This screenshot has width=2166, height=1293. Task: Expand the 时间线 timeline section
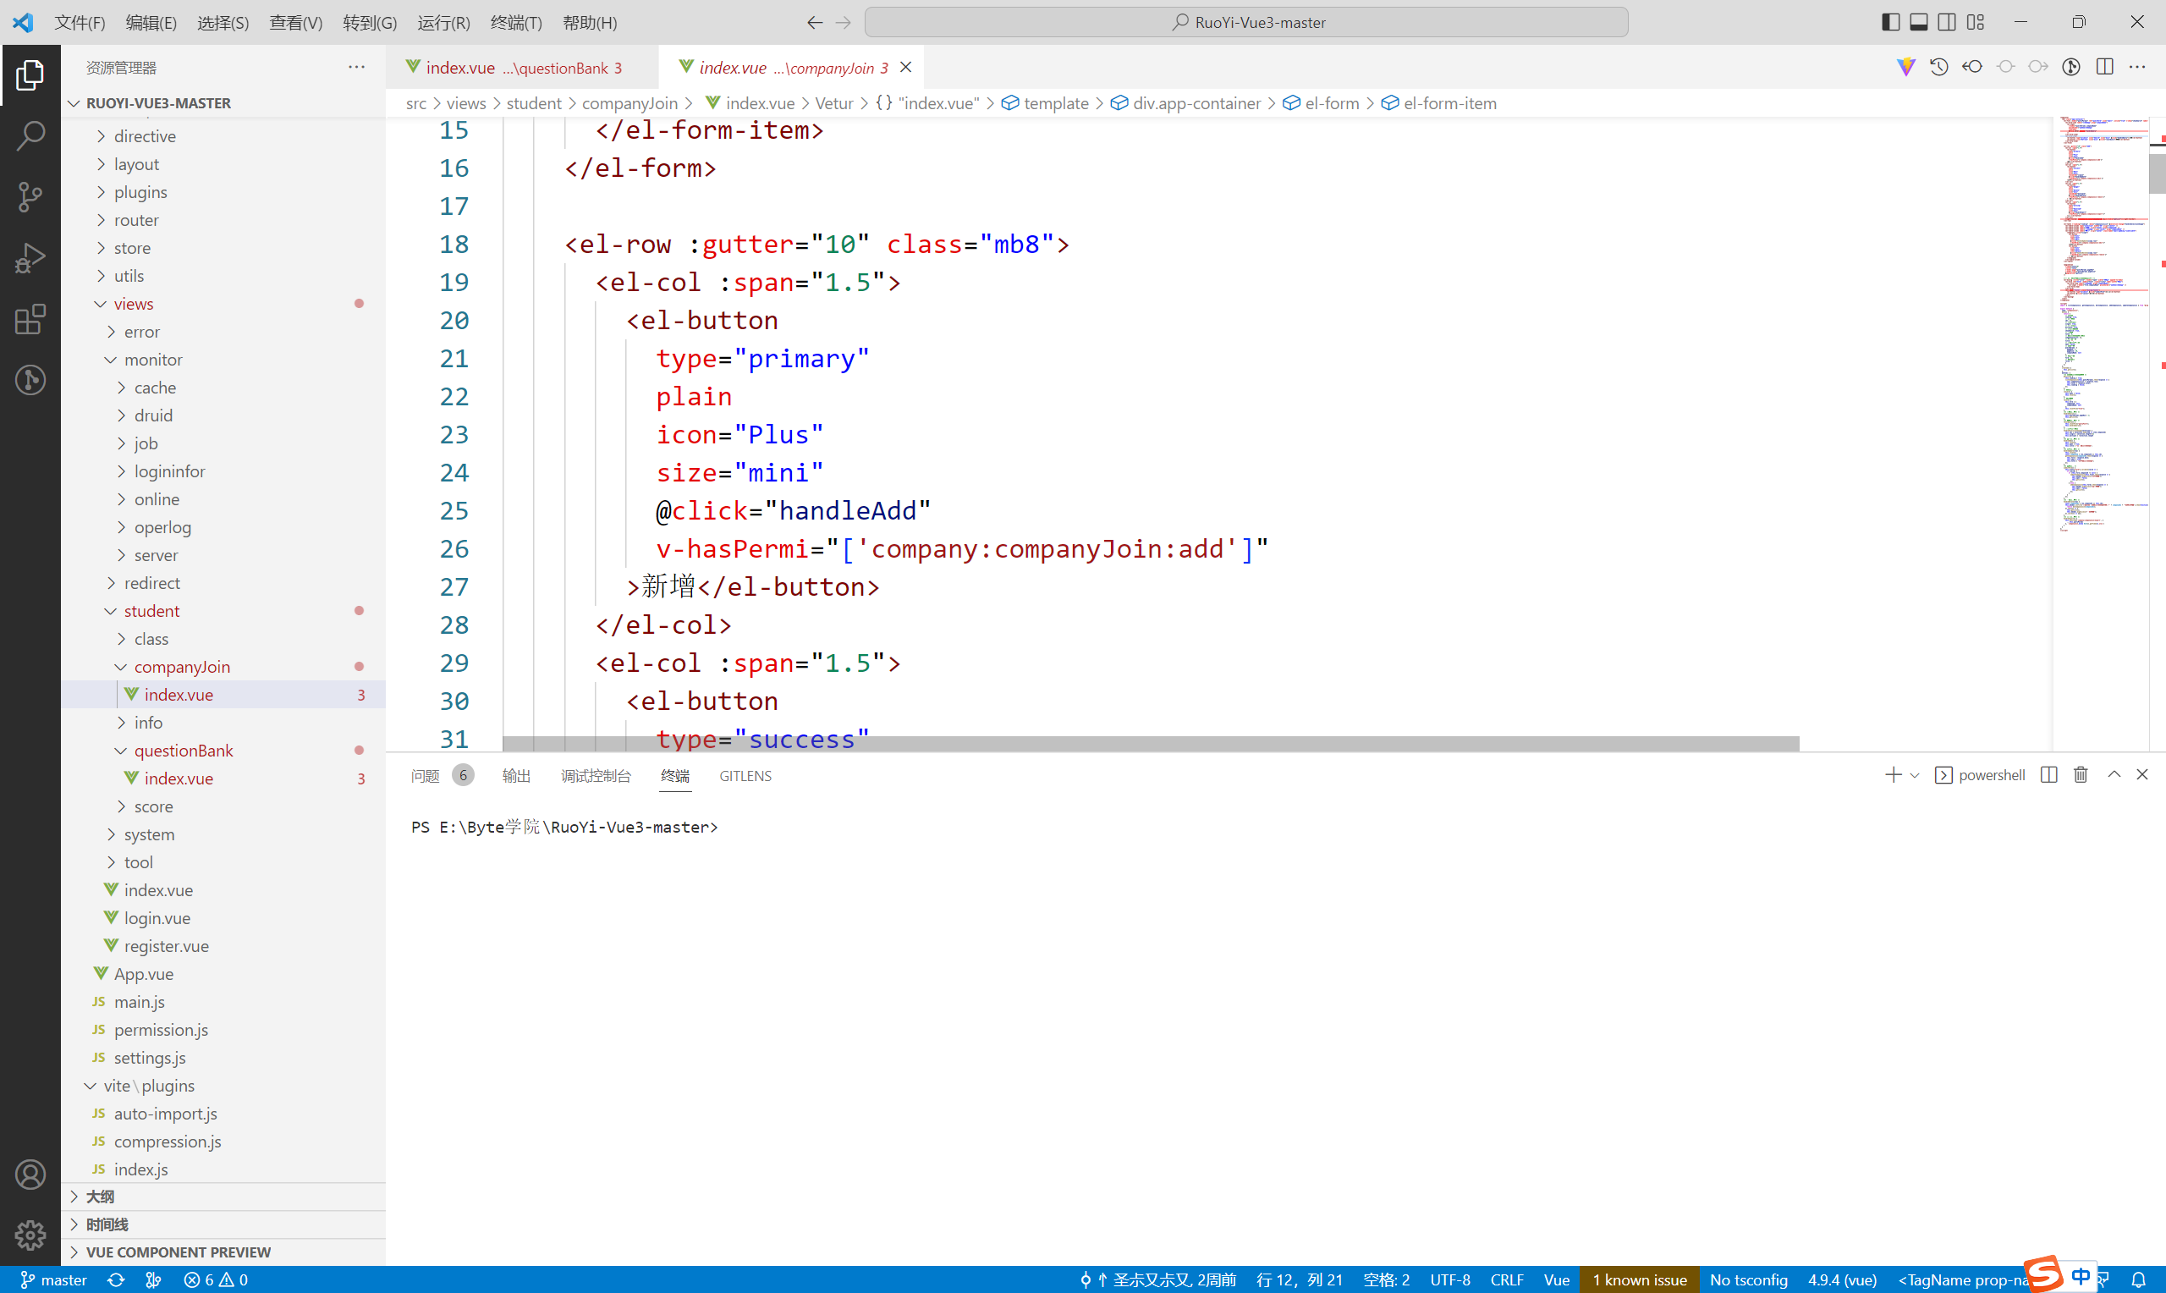pos(223,1224)
